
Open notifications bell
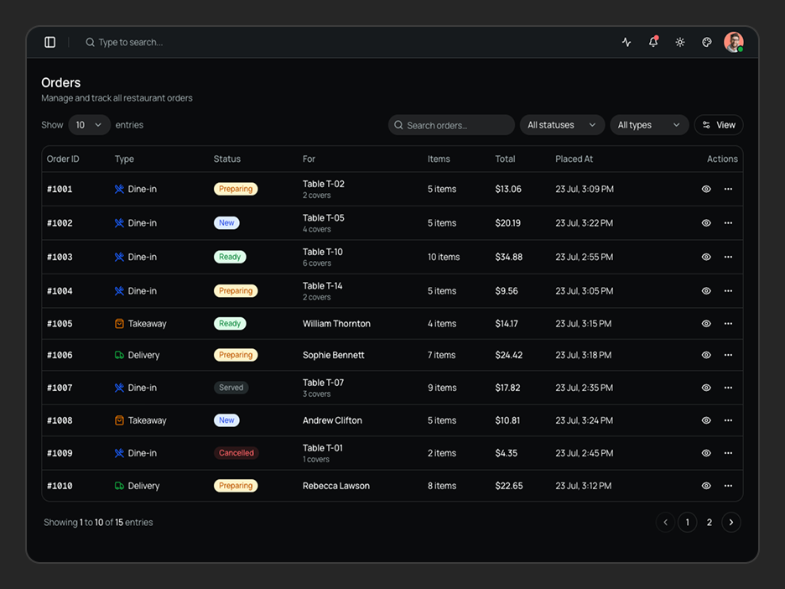(x=653, y=42)
